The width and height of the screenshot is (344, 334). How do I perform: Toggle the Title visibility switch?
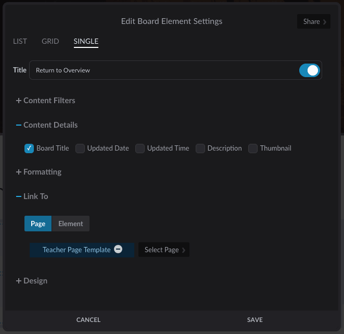[309, 70]
